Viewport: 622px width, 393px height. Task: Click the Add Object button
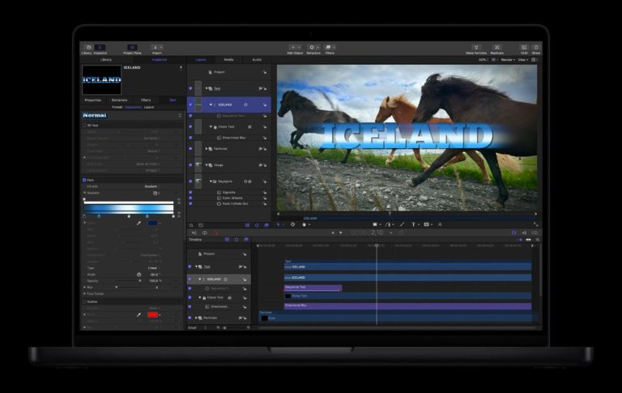click(295, 48)
